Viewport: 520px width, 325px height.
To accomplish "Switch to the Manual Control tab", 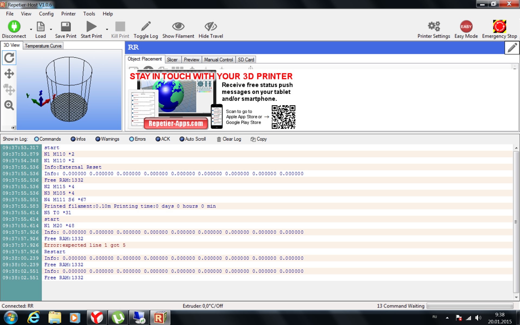I will (x=218, y=60).
